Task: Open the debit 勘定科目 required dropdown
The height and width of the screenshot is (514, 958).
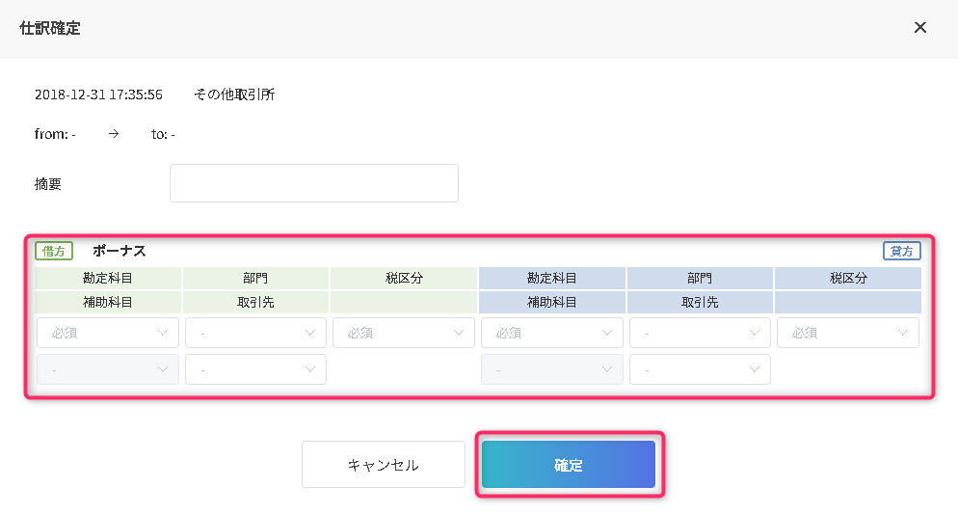Action: coord(108,333)
